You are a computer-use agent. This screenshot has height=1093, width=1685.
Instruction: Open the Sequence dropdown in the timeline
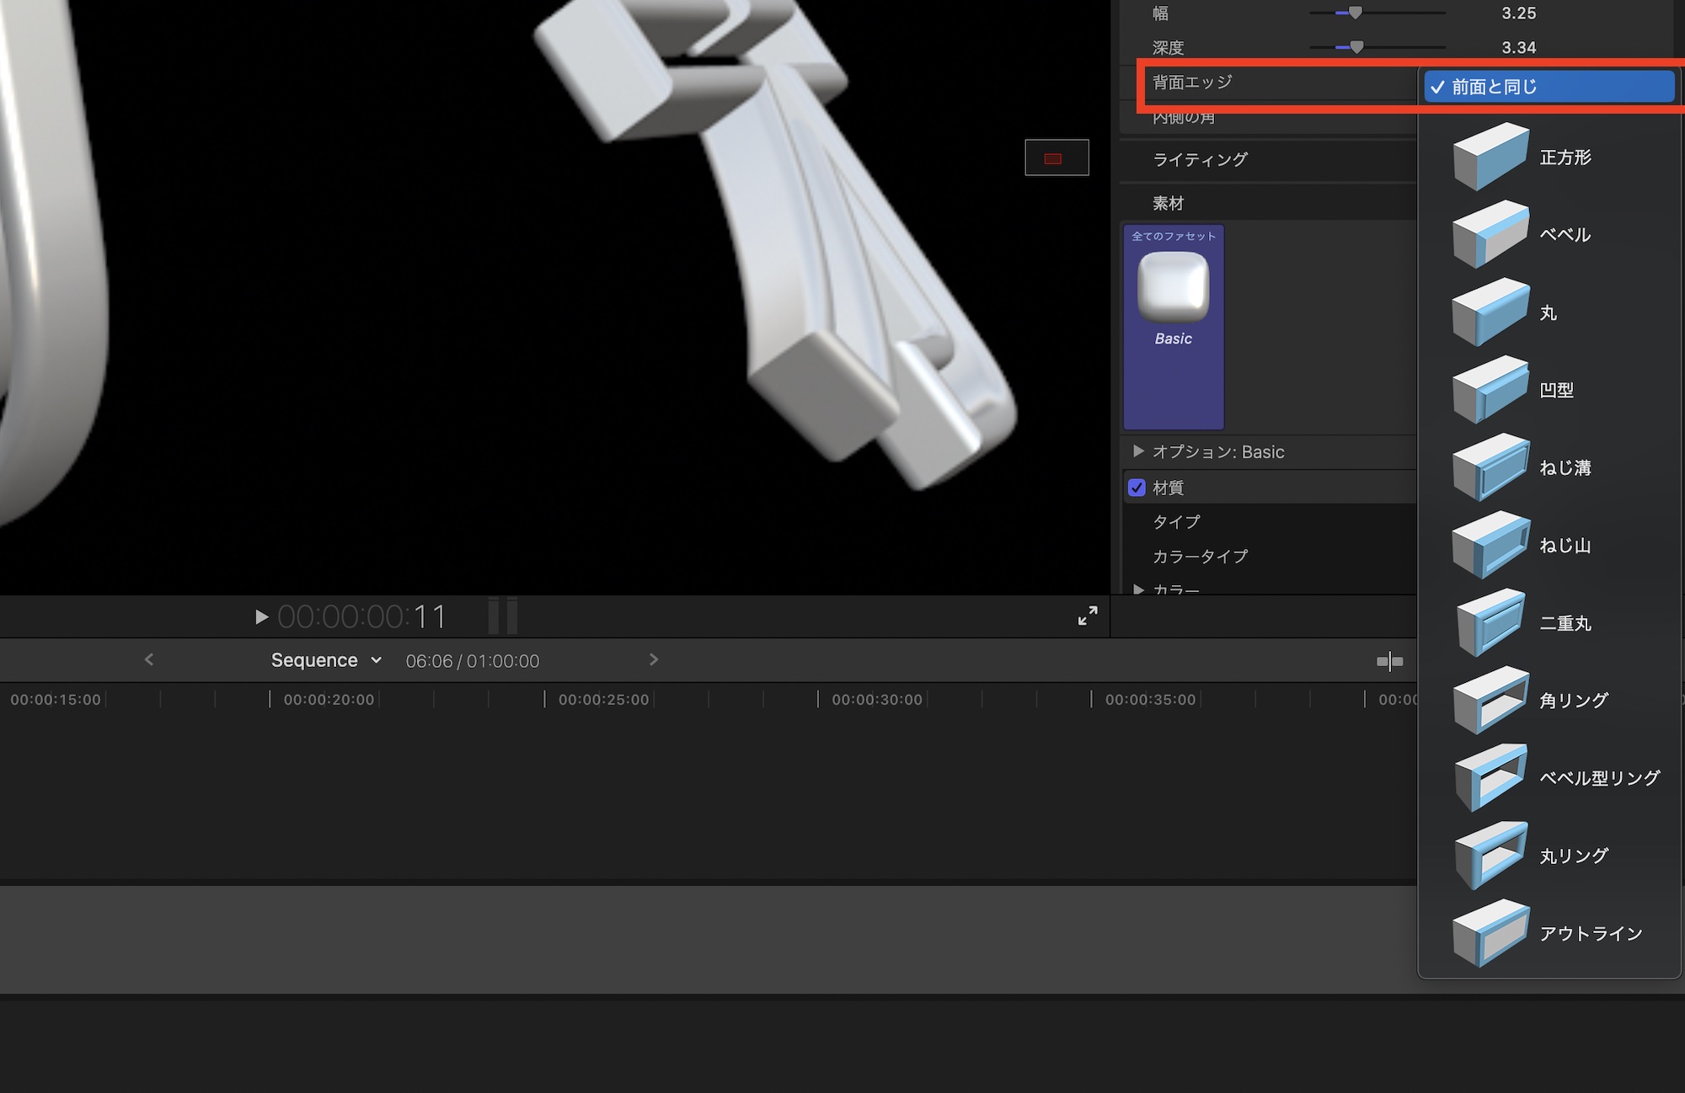(325, 660)
